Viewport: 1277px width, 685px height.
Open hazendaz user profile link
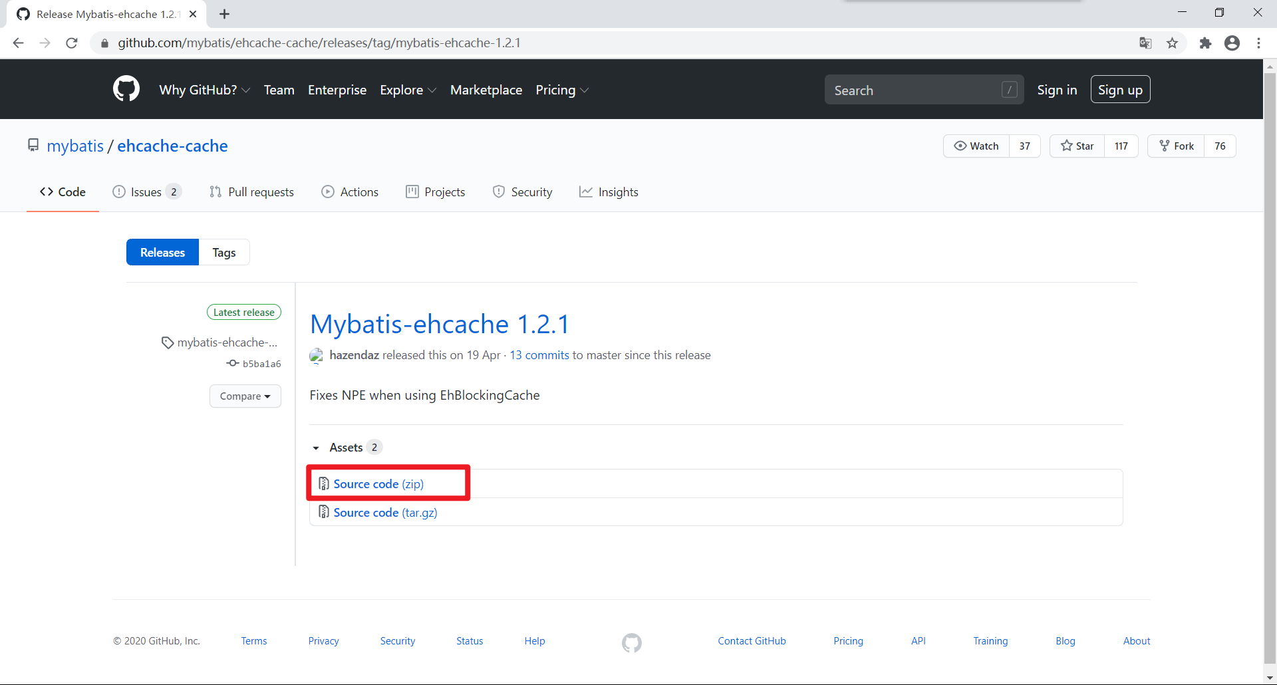coord(354,355)
